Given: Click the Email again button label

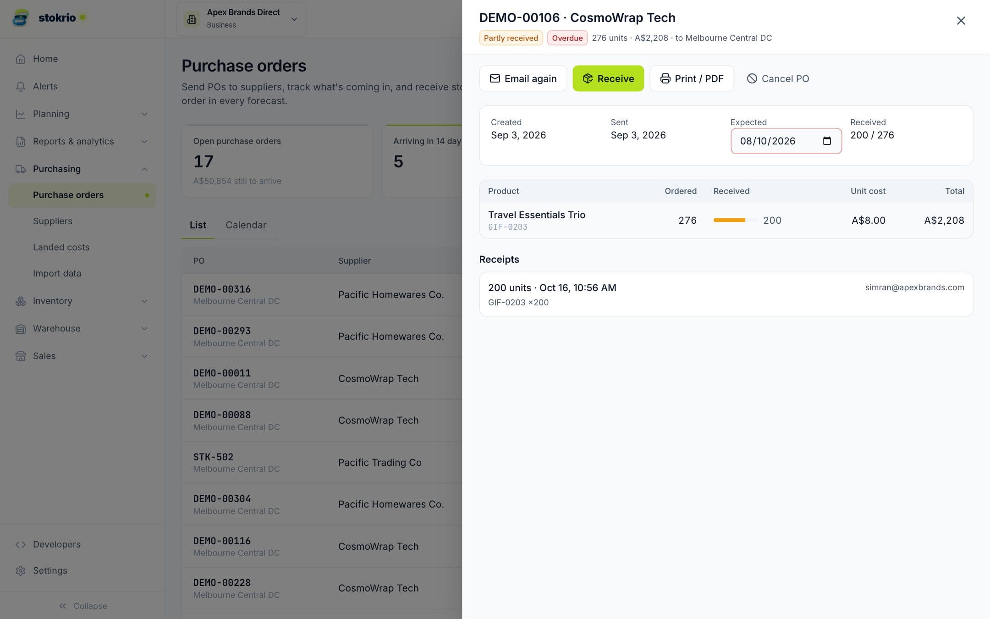Looking at the screenshot, I should (530, 78).
